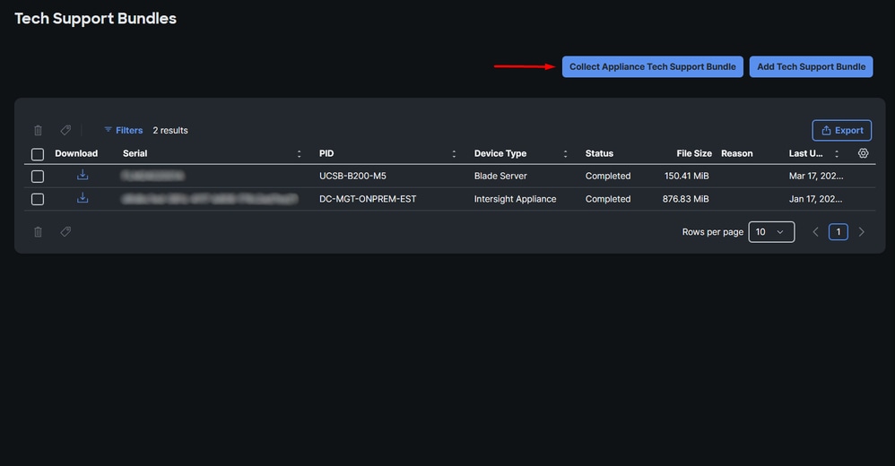Click the DC-MGT-ONPREM-EST PID cell

click(x=368, y=198)
